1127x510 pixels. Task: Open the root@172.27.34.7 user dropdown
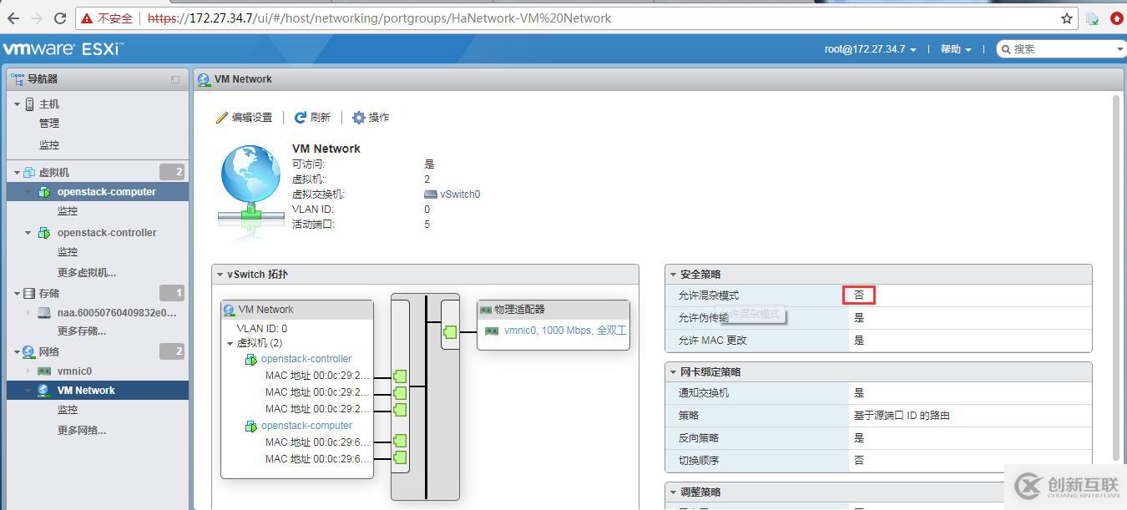(x=870, y=49)
